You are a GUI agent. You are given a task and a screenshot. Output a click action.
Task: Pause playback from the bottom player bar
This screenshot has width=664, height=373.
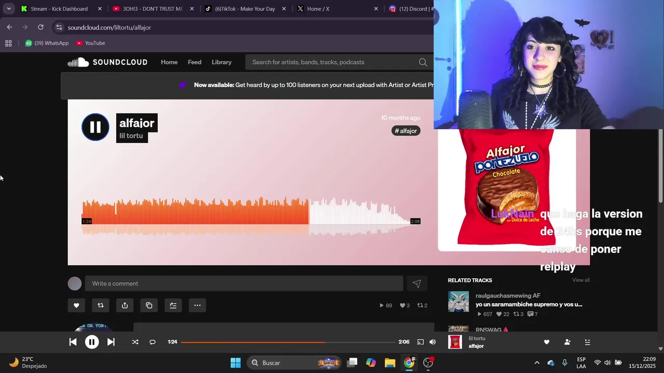tap(92, 342)
